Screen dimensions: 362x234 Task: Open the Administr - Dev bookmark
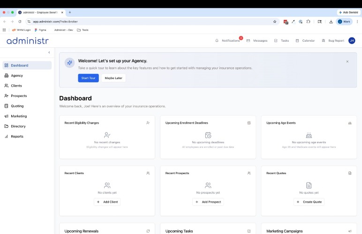pos(64,30)
